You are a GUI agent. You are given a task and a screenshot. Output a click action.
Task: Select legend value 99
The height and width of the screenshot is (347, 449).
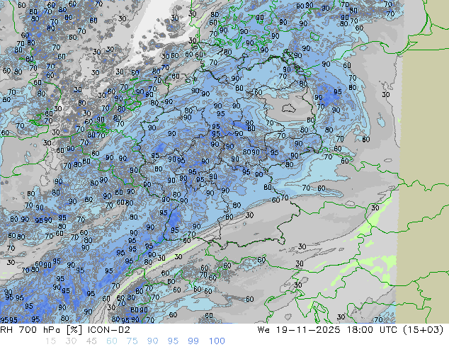click(x=193, y=341)
